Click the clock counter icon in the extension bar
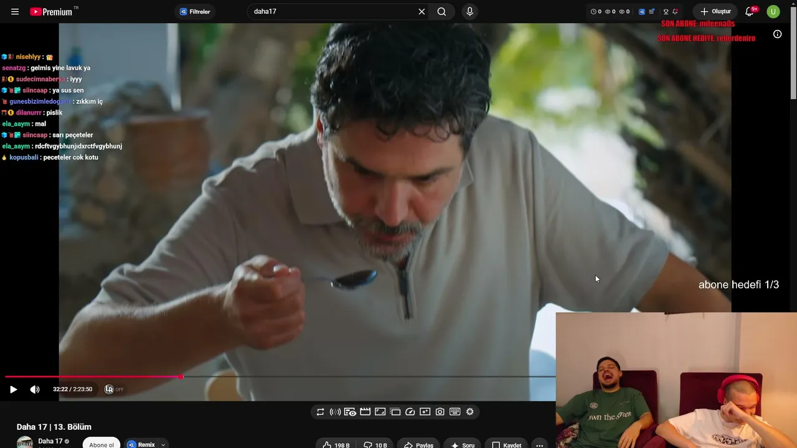This screenshot has height=448, width=797. pos(593,12)
